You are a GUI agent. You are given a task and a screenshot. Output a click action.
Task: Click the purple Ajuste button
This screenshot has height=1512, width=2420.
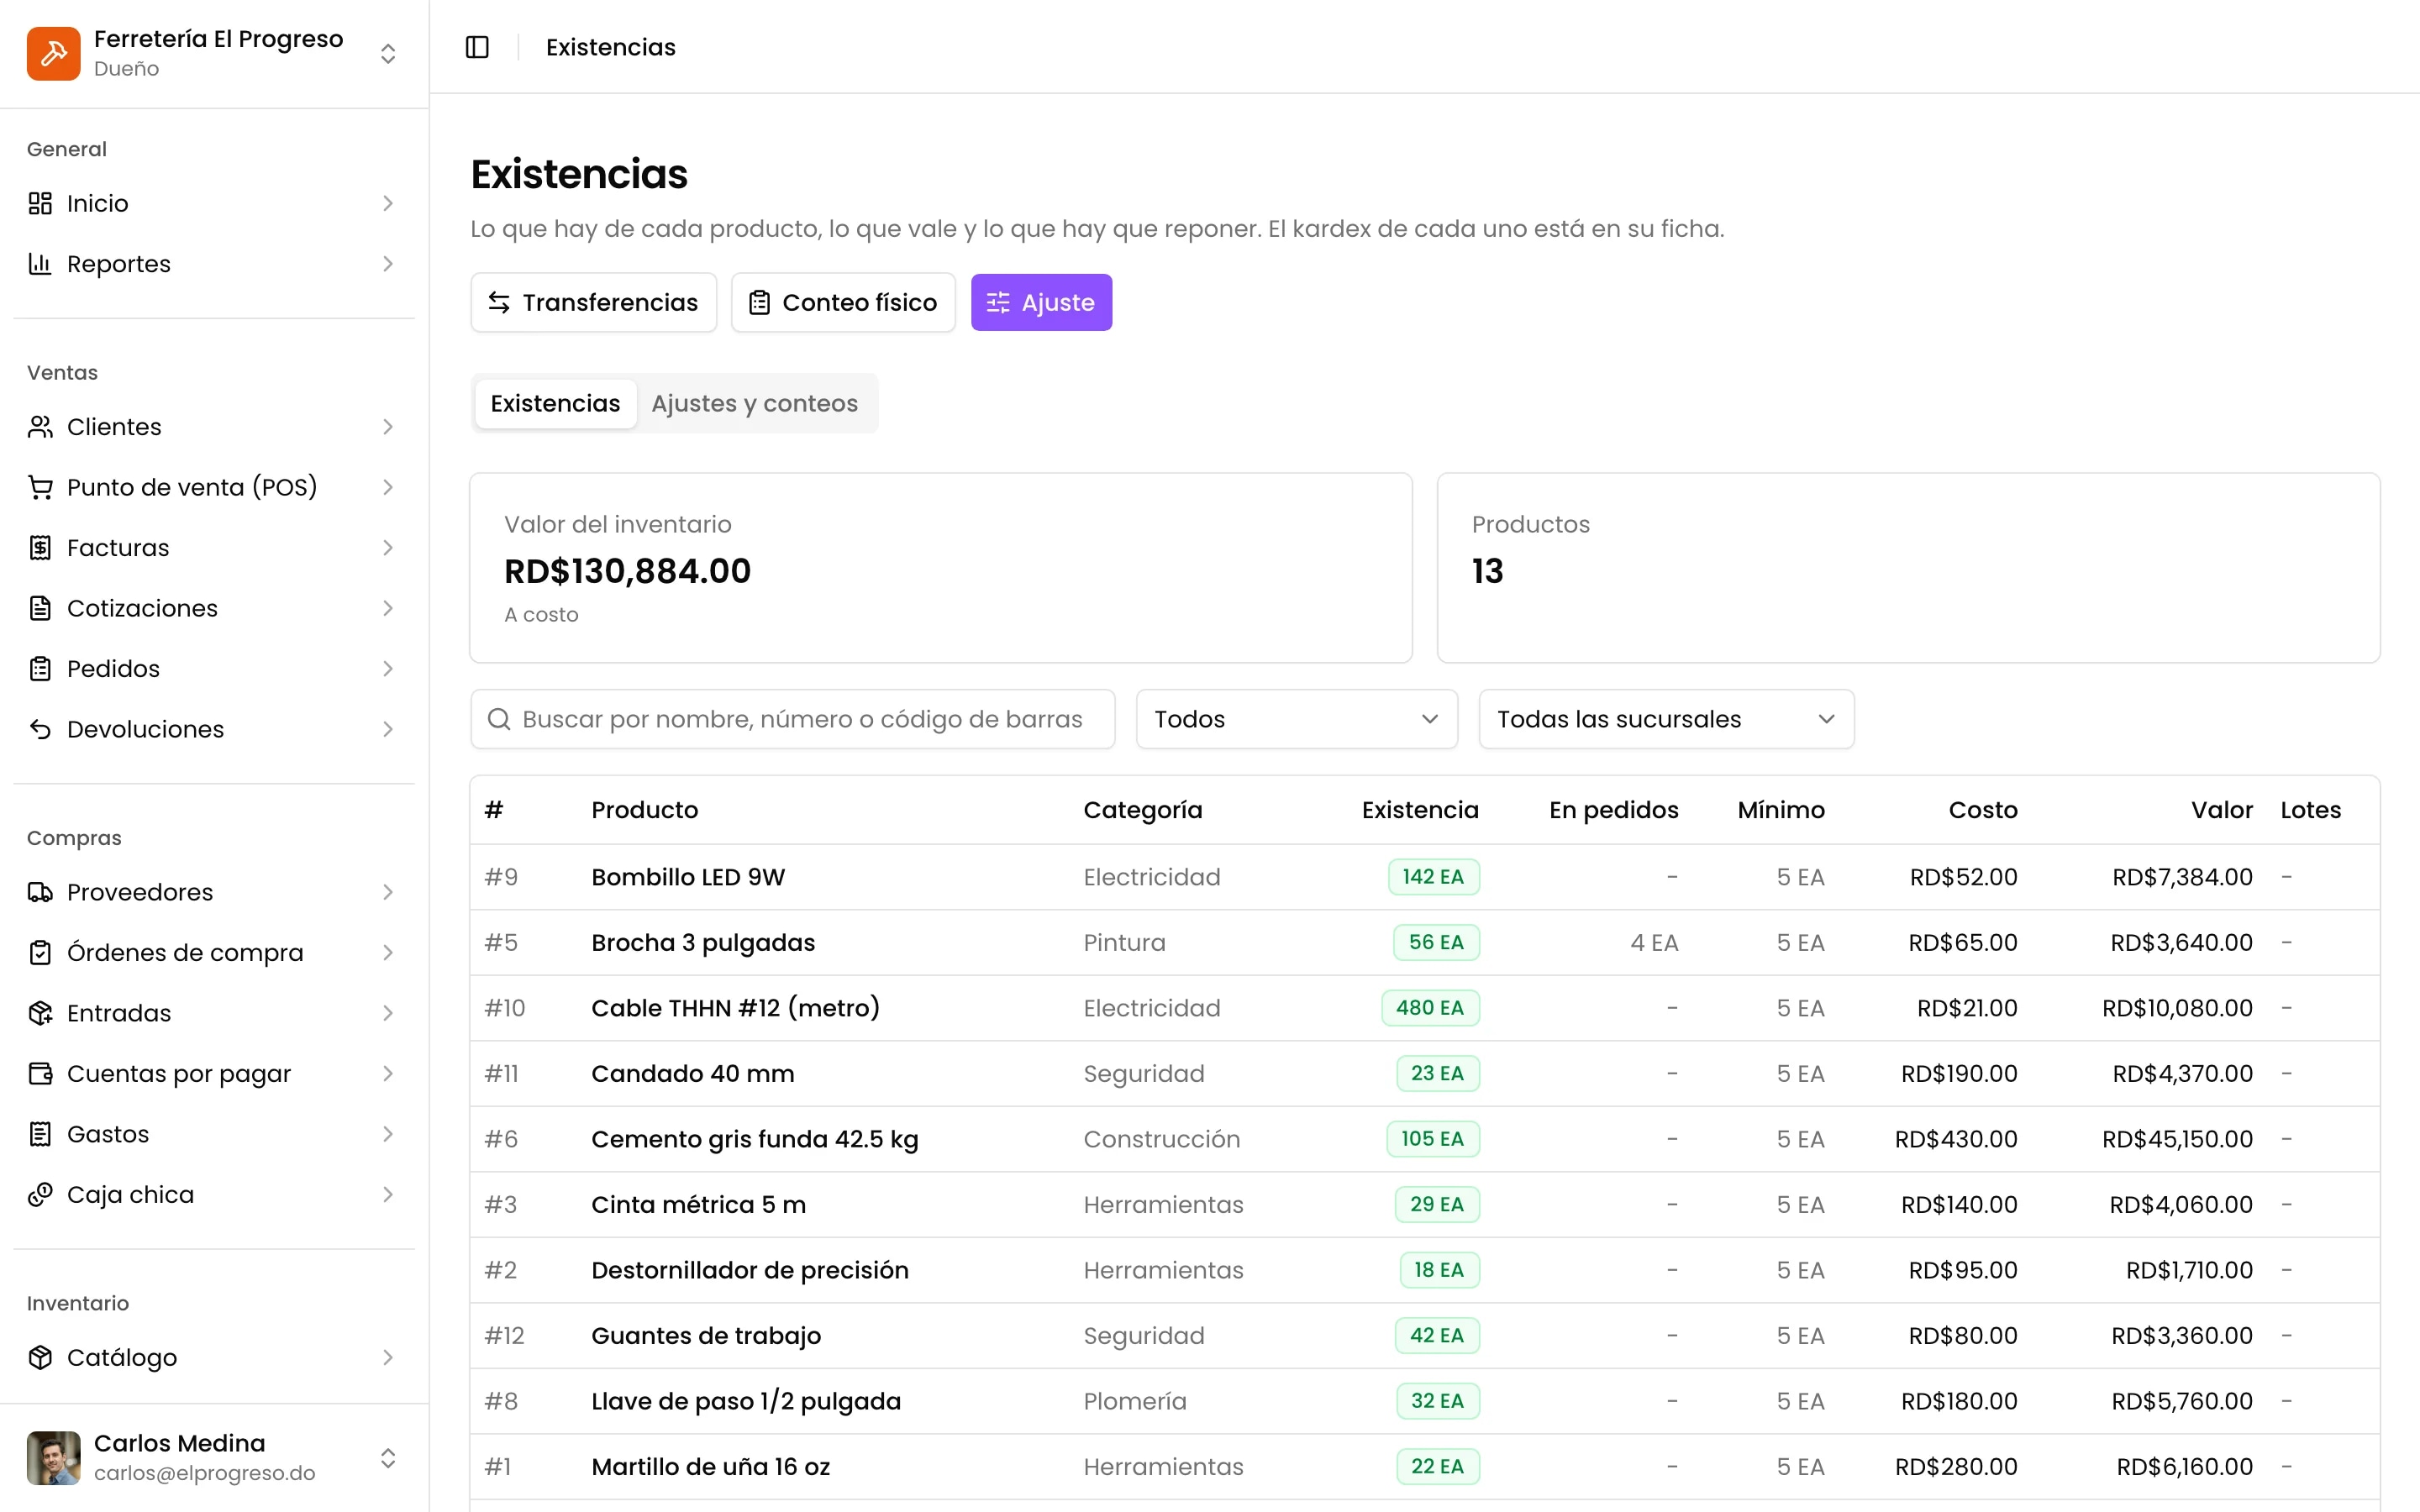point(1041,302)
